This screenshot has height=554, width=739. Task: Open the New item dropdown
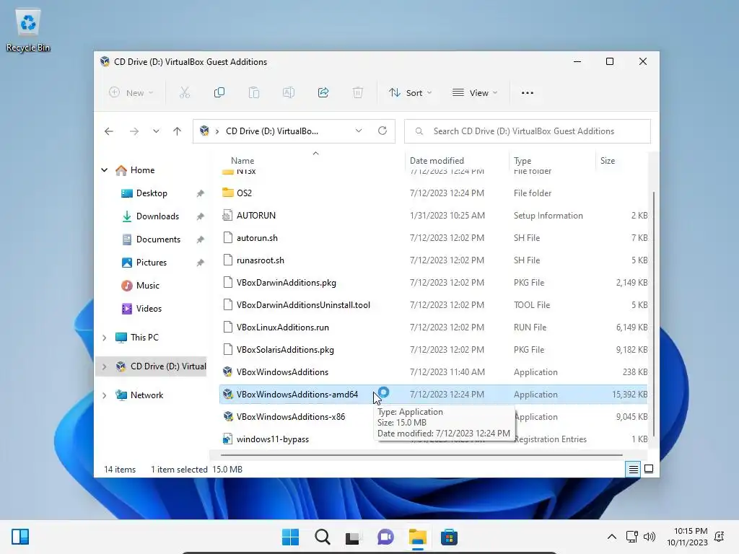point(131,93)
